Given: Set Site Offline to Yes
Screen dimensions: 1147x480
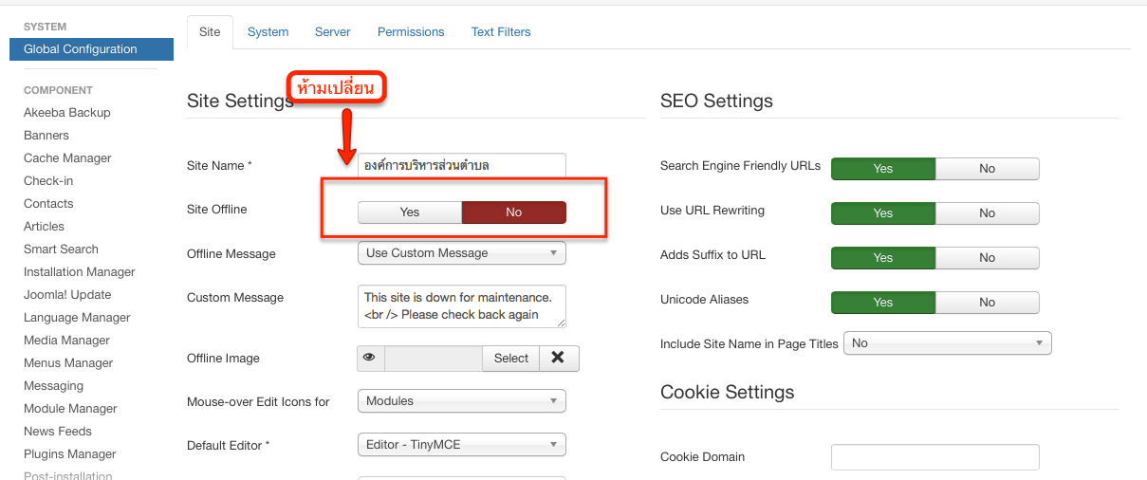Looking at the screenshot, I should [x=410, y=212].
